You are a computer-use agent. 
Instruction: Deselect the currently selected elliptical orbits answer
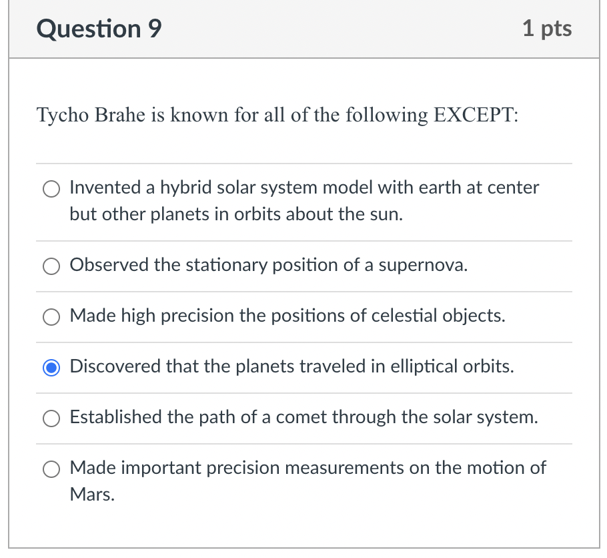pos(51,368)
